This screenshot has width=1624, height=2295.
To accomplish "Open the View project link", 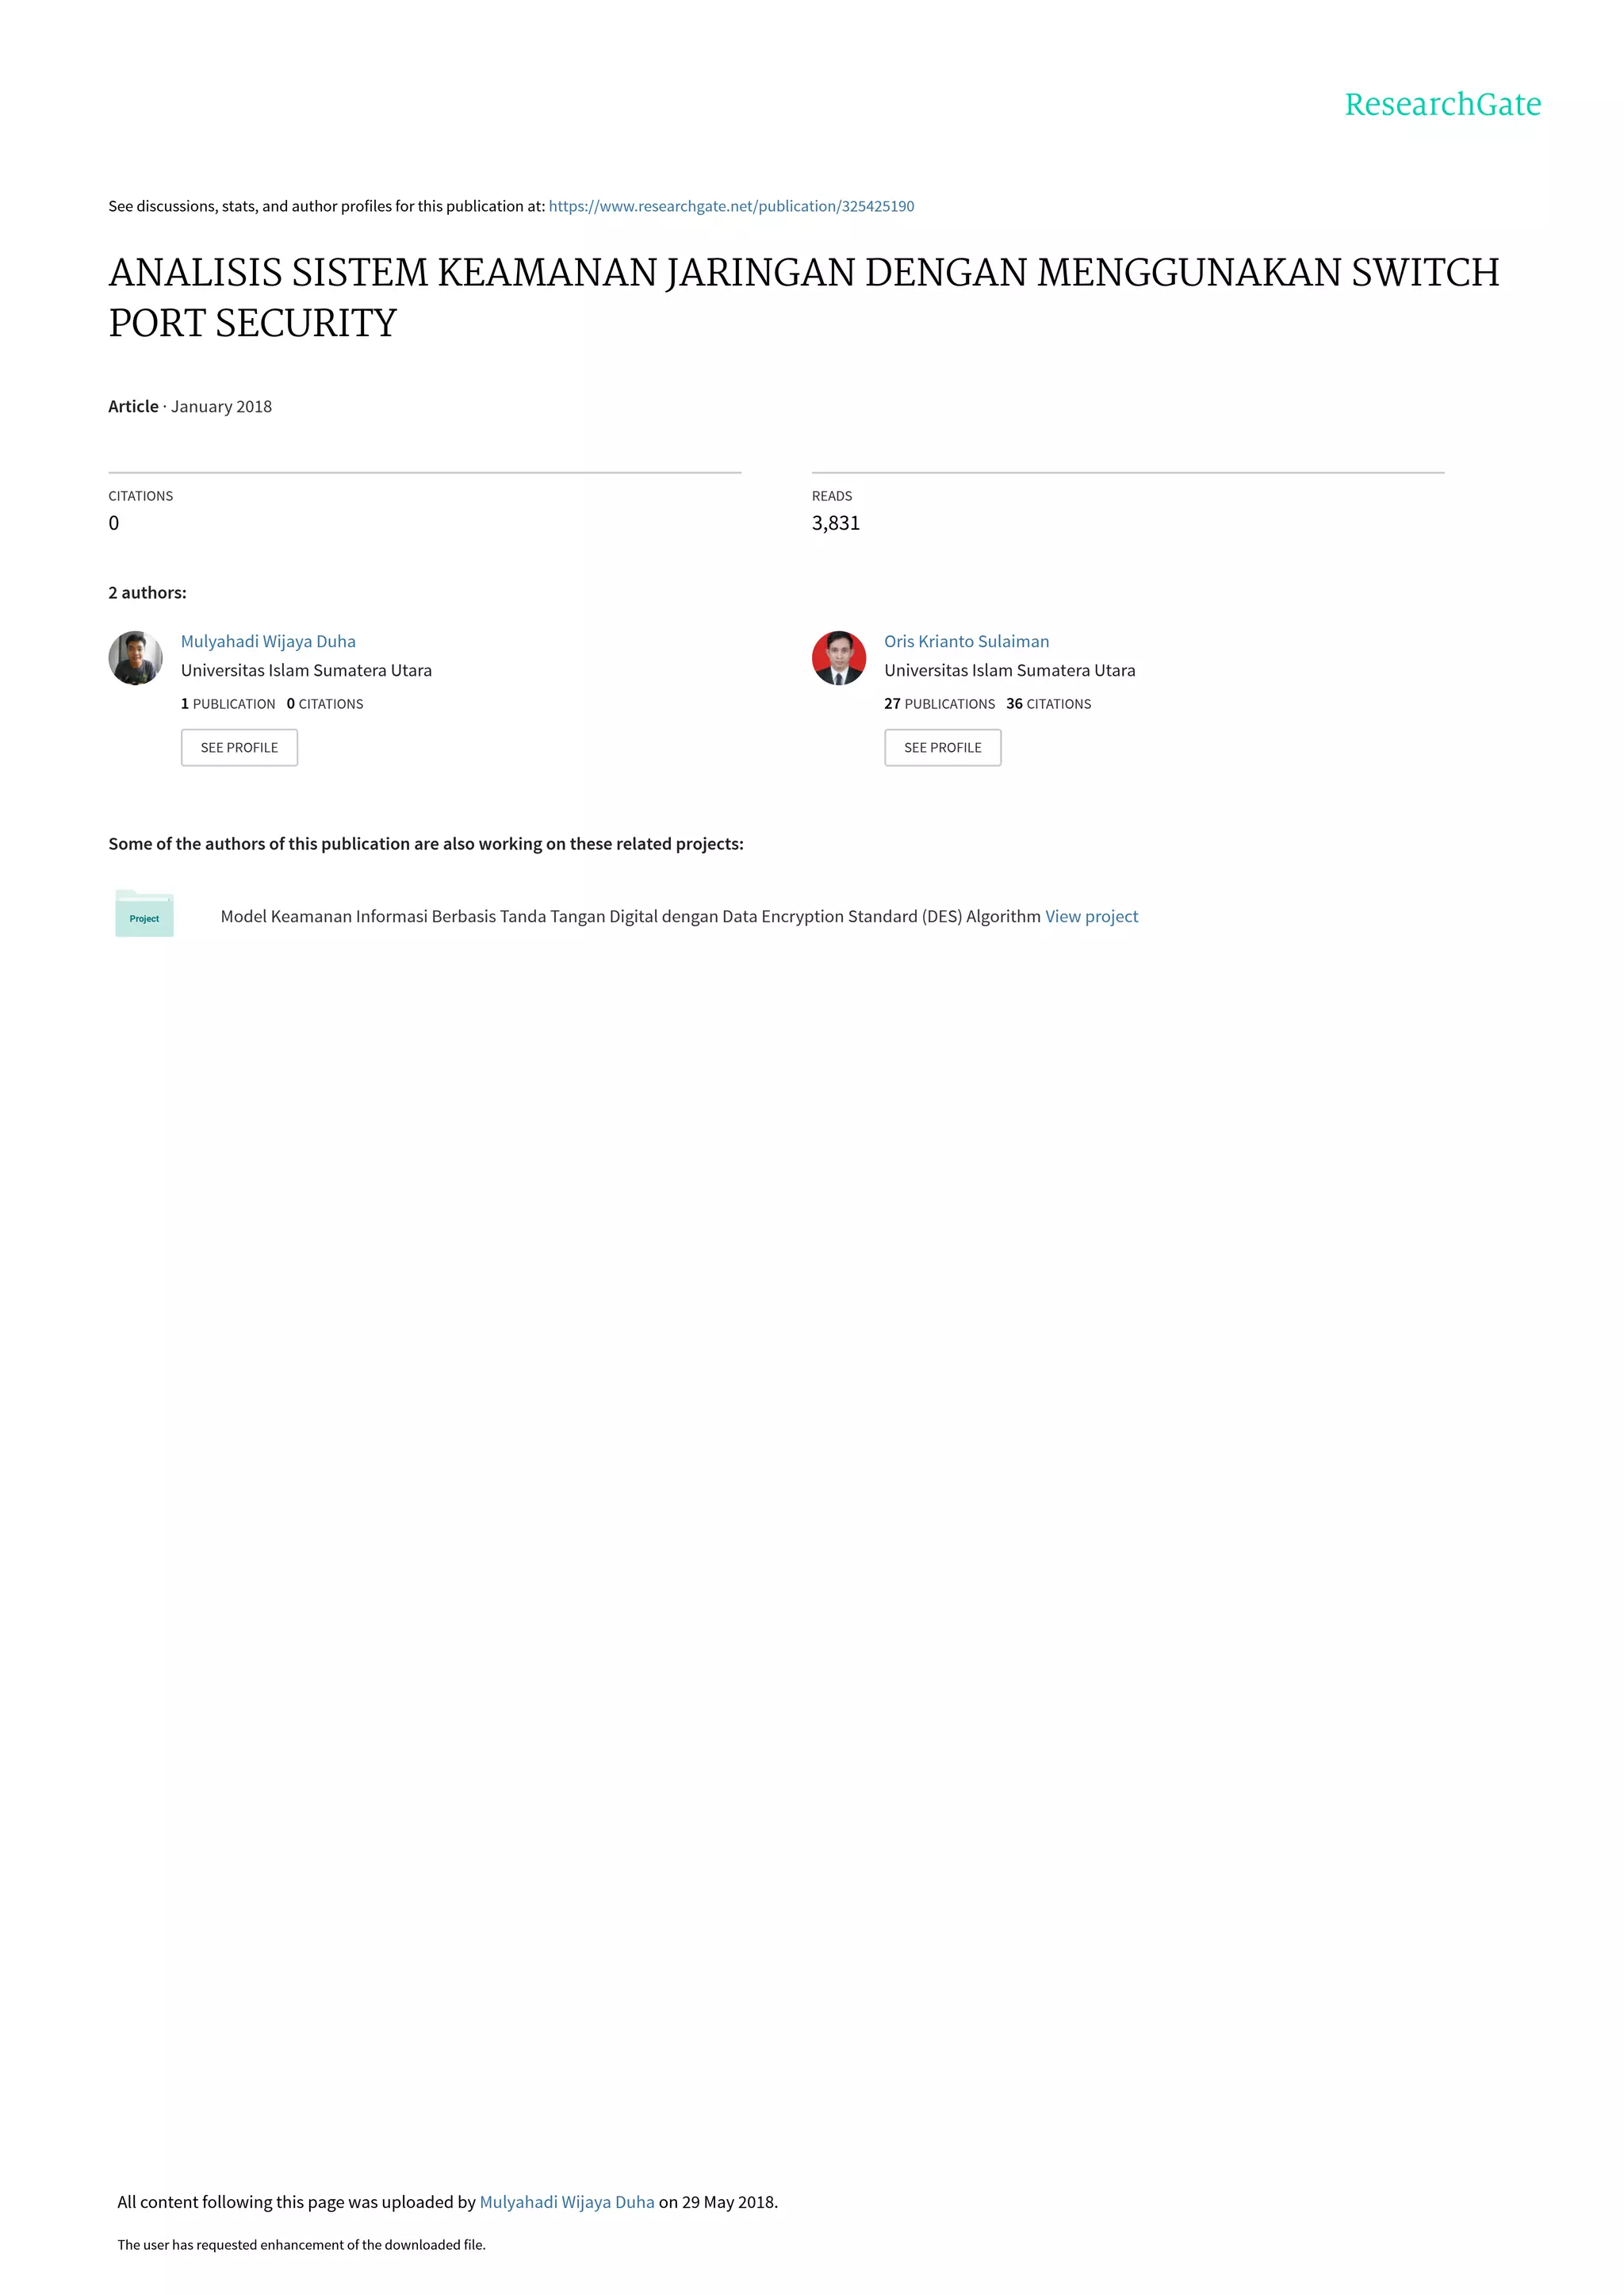I will click(1091, 916).
